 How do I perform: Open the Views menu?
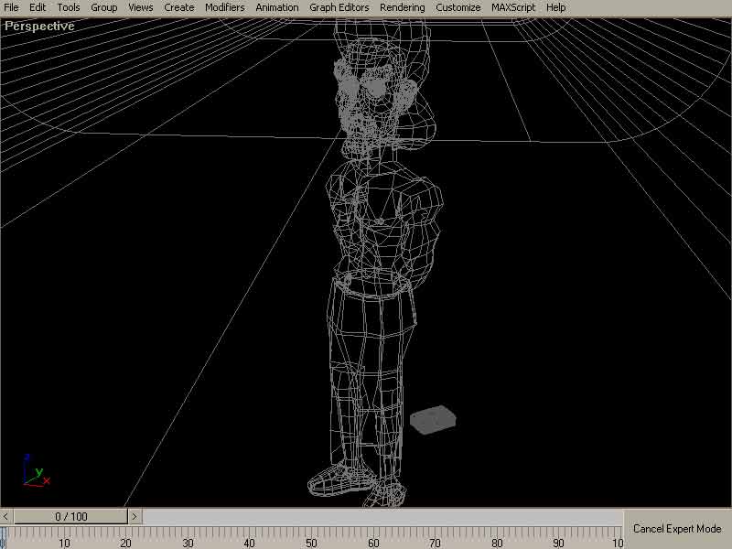click(x=140, y=7)
